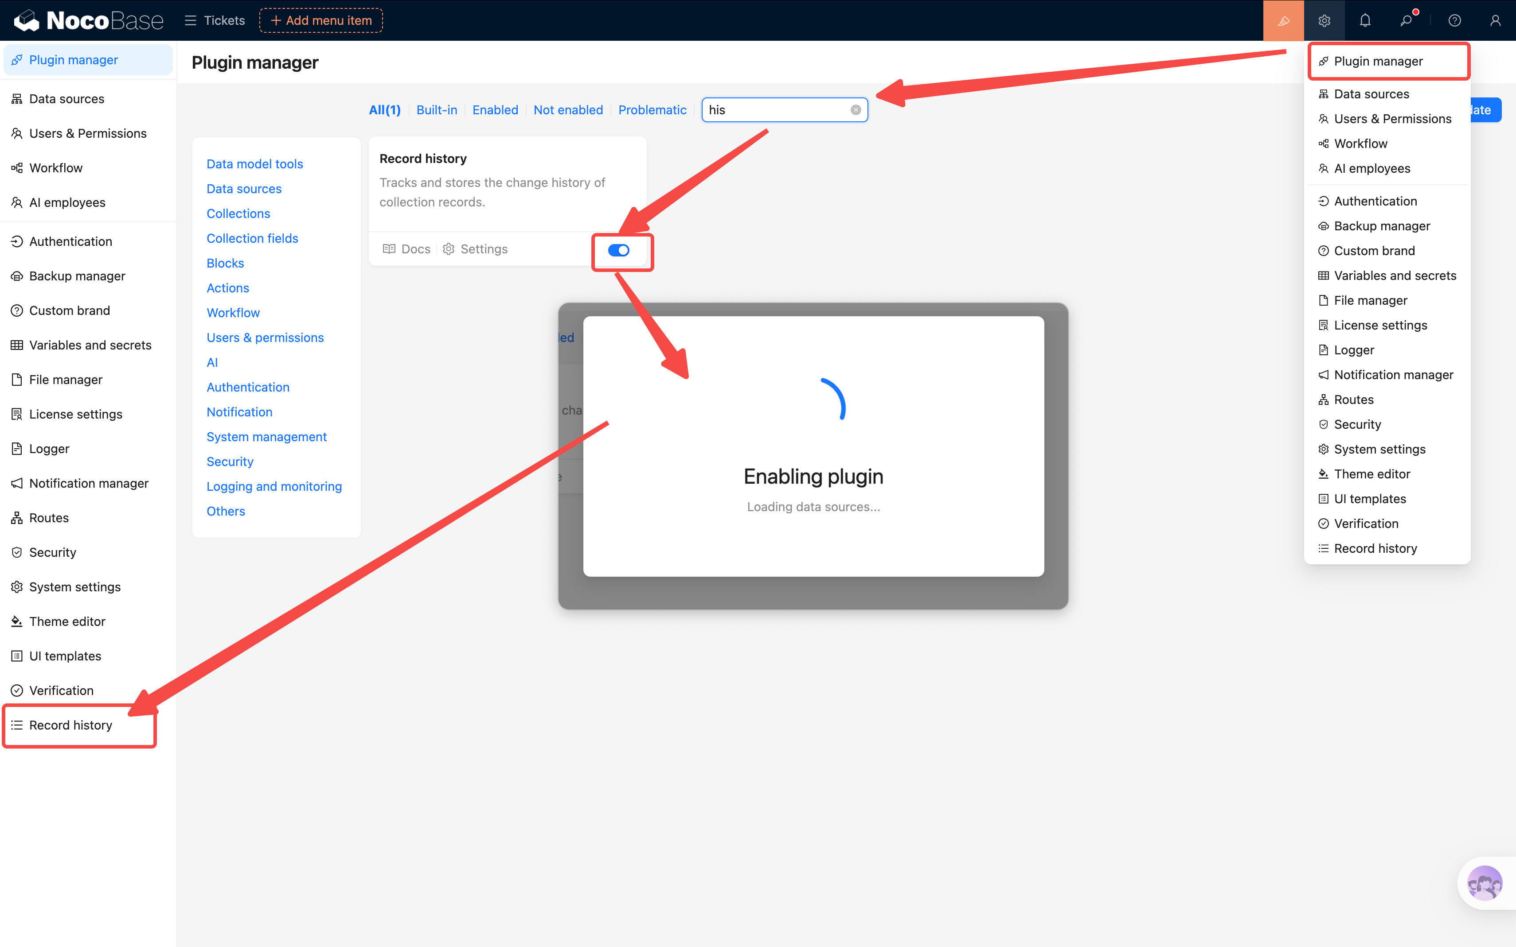The width and height of the screenshot is (1516, 947).
Task: Click the pin icon with red dot
Action: tap(1407, 21)
